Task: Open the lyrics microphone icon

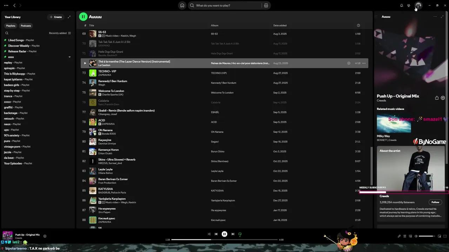Action: pyautogui.click(x=399, y=236)
